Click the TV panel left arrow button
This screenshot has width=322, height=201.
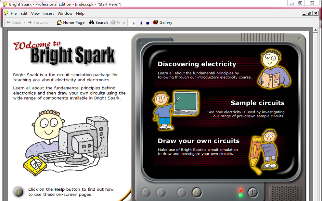tap(146, 192)
